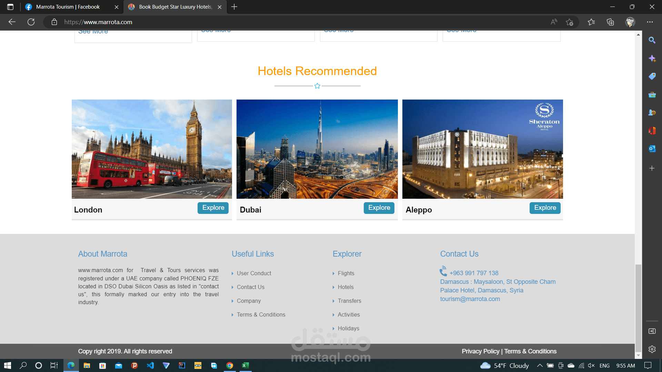Add sidebar app with plus icon
The image size is (662, 372).
652,168
